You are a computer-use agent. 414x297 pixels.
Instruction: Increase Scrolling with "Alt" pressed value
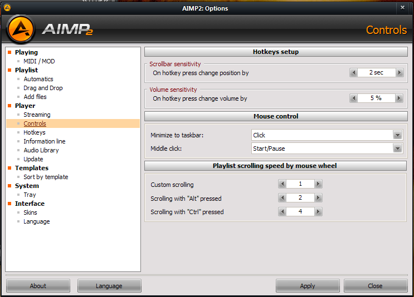click(318, 197)
